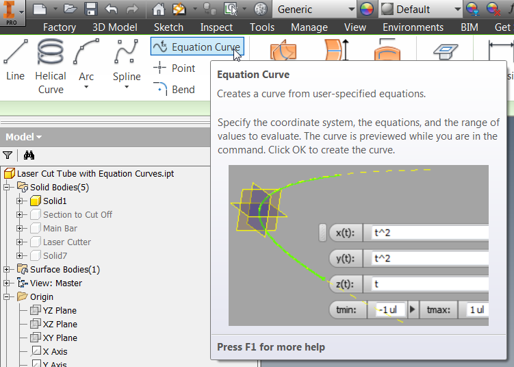The height and width of the screenshot is (367, 514).
Task: Select the Main Bar body
Action: [54, 228]
